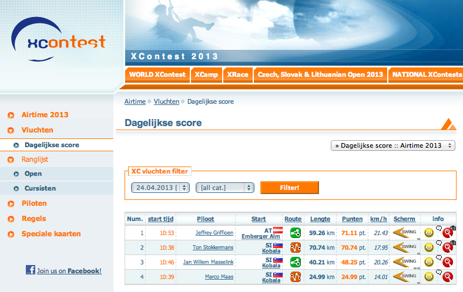Open the date dropdown showing 24.04.2013
This screenshot has height=292, width=463.
point(160,188)
